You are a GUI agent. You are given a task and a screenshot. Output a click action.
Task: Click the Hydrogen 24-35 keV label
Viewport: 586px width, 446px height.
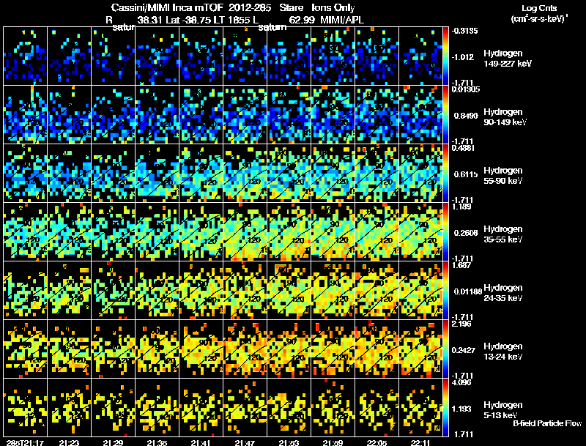(x=503, y=293)
